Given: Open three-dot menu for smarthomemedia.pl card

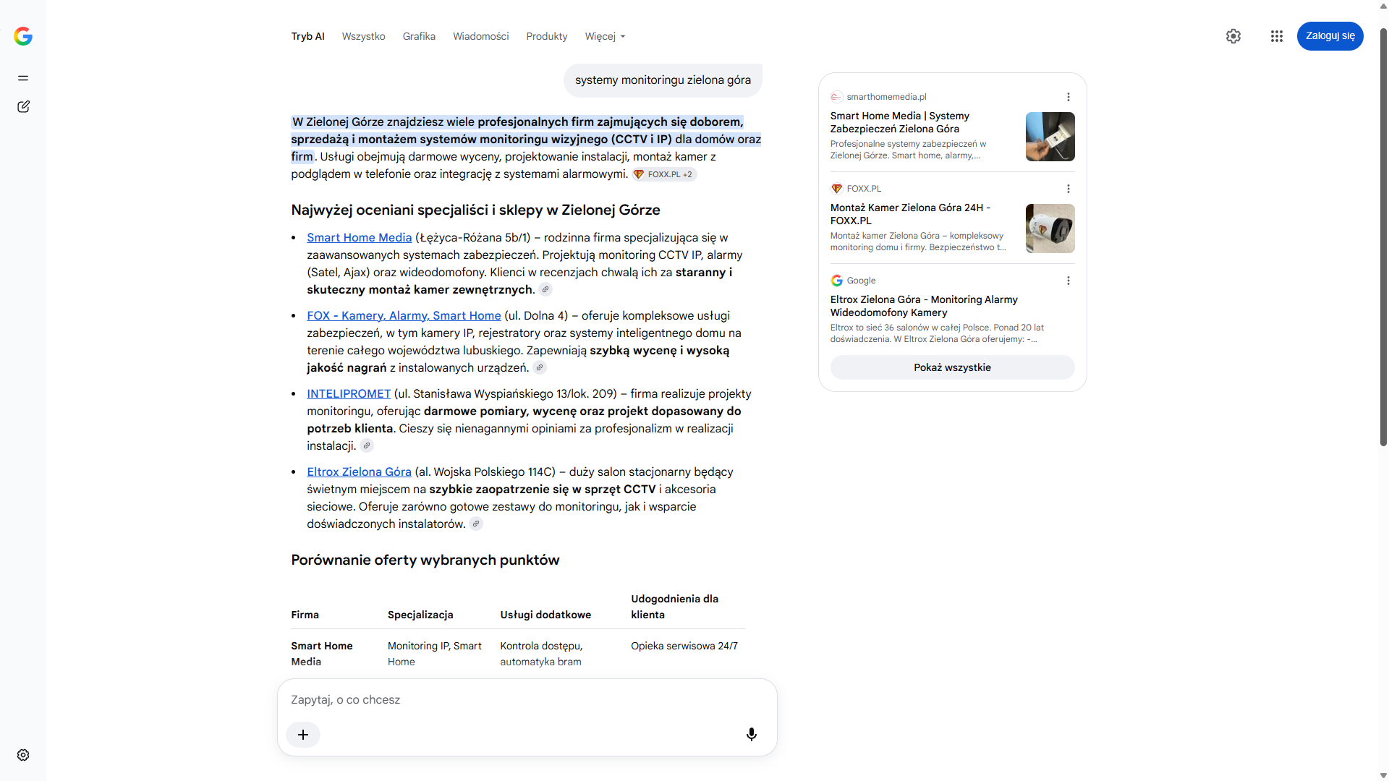Looking at the screenshot, I should click(1069, 97).
